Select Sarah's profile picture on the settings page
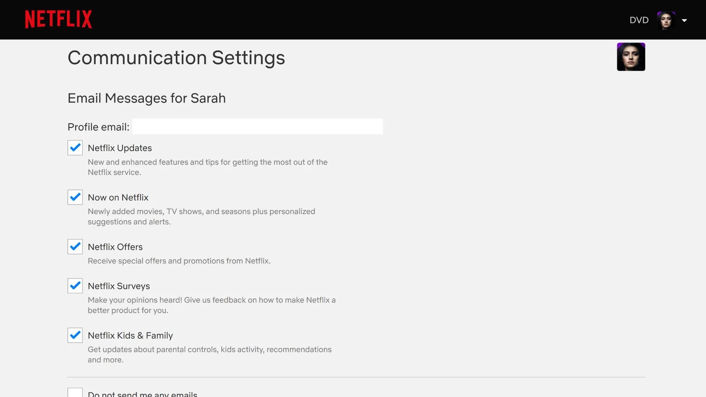 [x=631, y=57]
